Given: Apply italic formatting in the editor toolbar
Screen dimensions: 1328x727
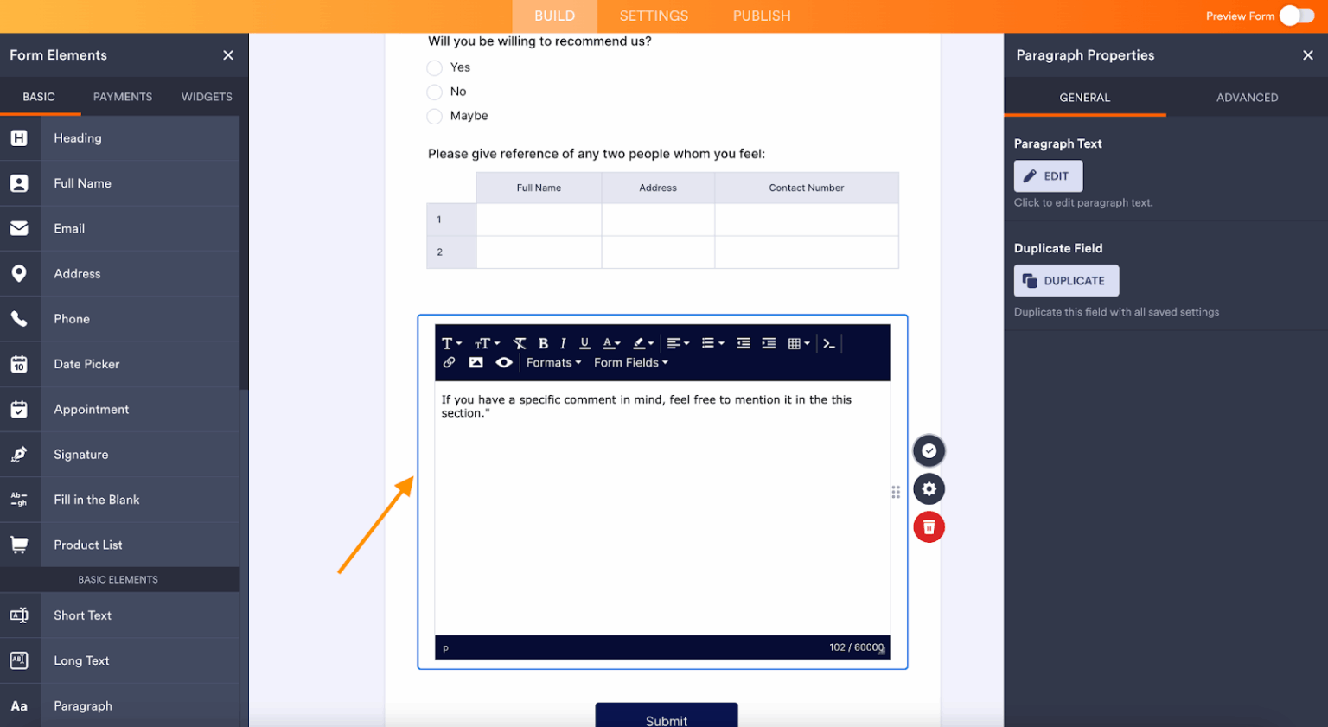Looking at the screenshot, I should pyautogui.click(x=564, y=343).
